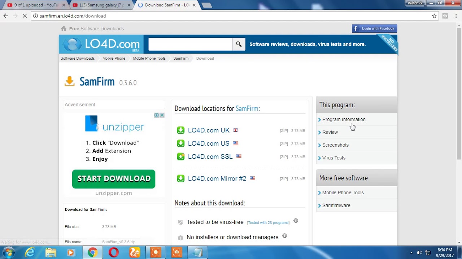The image size is (462, 259).
Task: Click info icon next to virus-free note
Action: pyautogui.click(x=296, y=221)
